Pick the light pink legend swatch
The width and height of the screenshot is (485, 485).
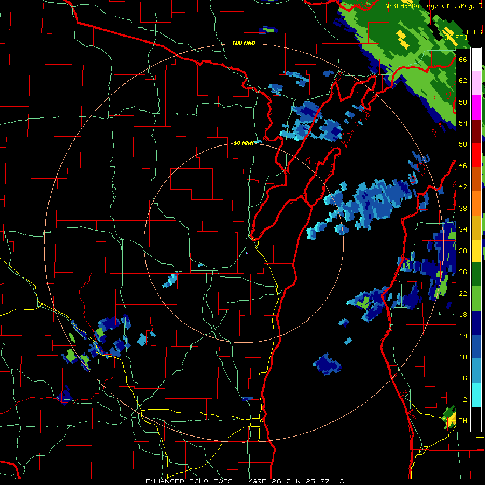(x=476, y=83)
